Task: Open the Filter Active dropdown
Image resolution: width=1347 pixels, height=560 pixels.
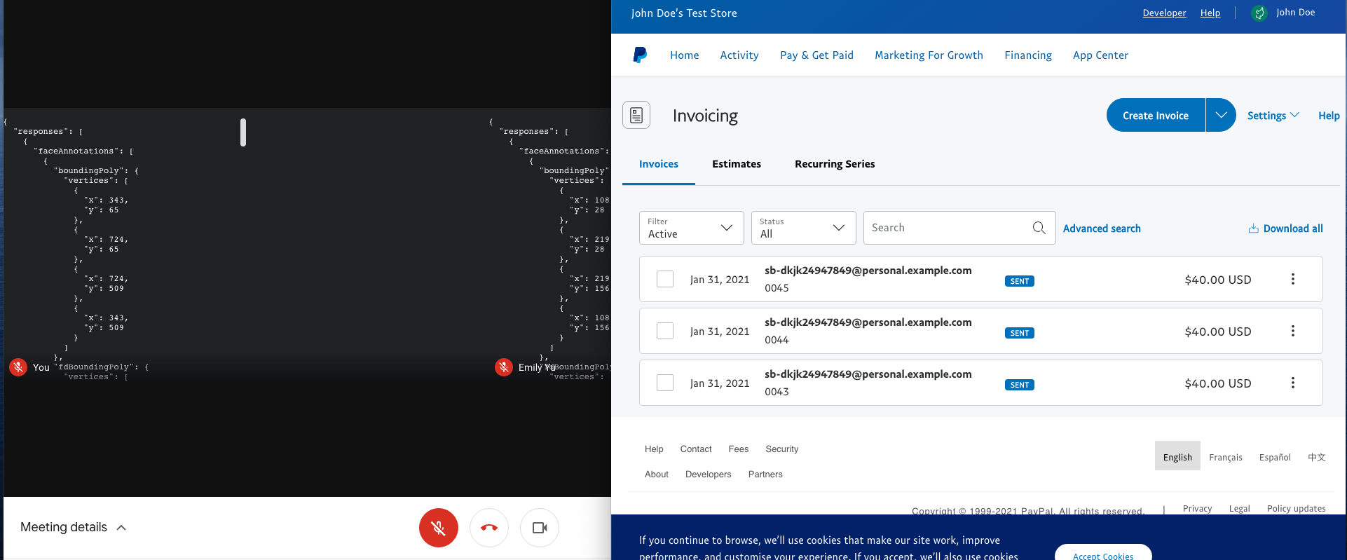Action: (x=692, y=228)
